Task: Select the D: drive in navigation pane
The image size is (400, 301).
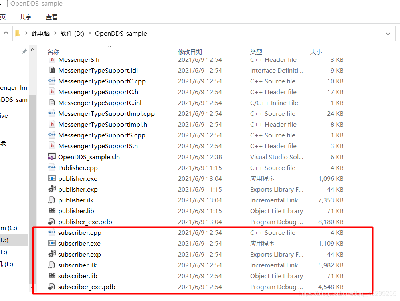Action: coord(14,240)
